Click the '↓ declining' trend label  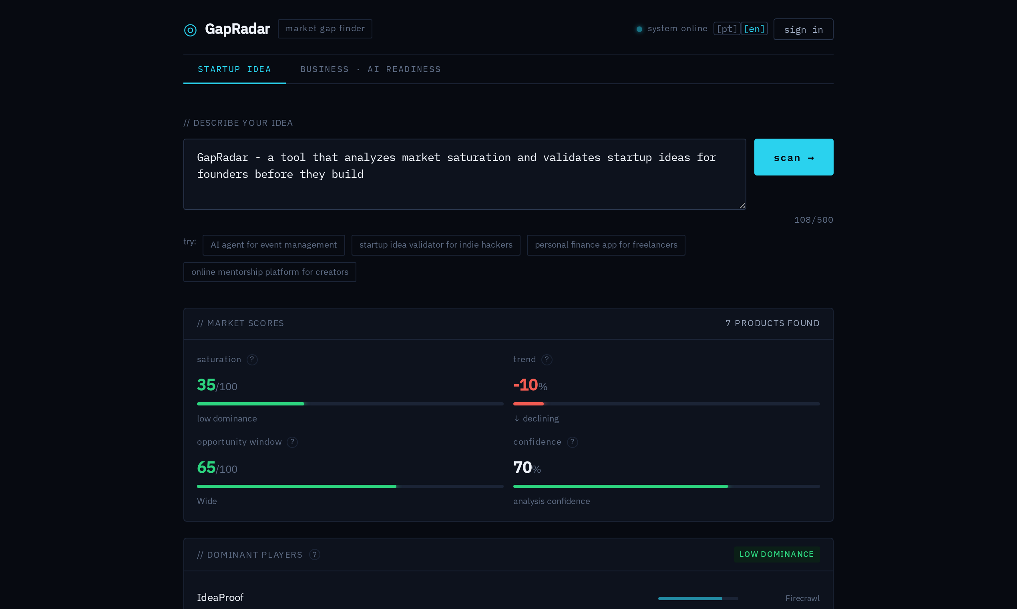tap(536, 419)
